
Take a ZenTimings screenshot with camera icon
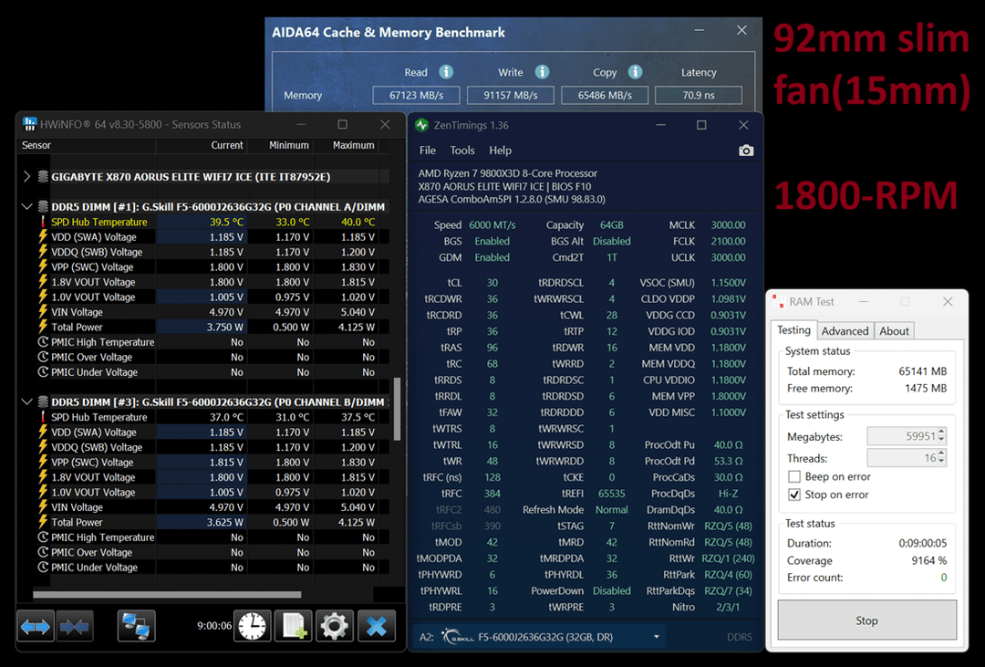pos(746,151)
